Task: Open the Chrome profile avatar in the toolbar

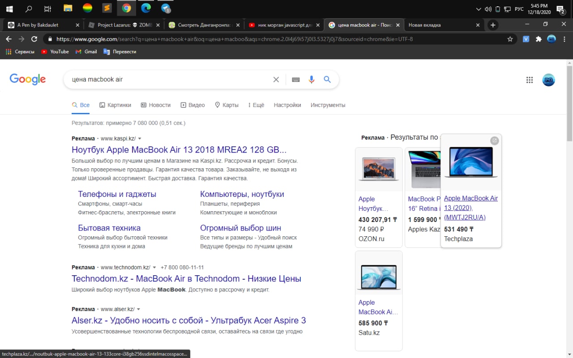Action: click(552, 39)
